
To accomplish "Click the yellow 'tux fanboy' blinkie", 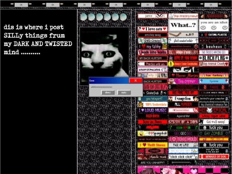I will [214, 76].
